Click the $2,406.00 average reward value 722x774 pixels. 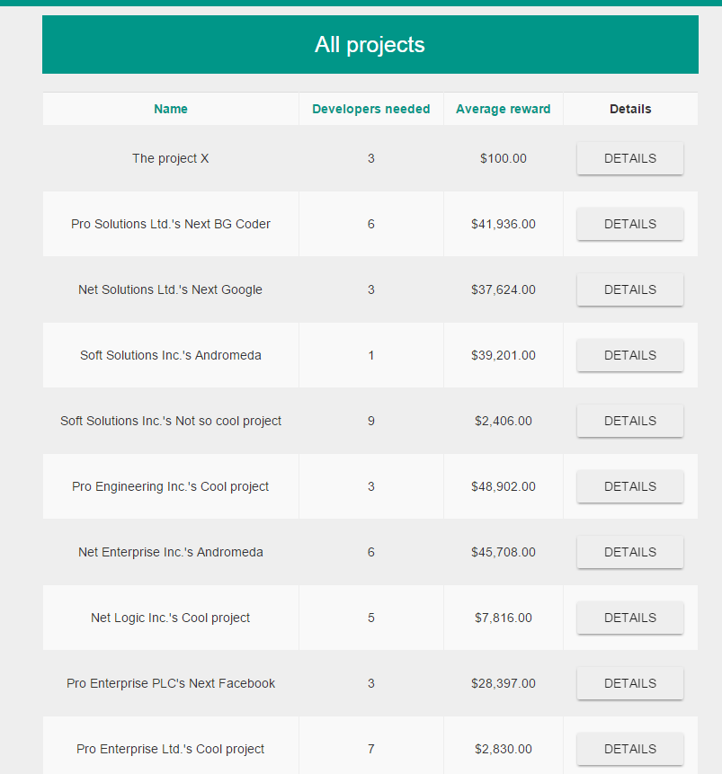point(504,421)
